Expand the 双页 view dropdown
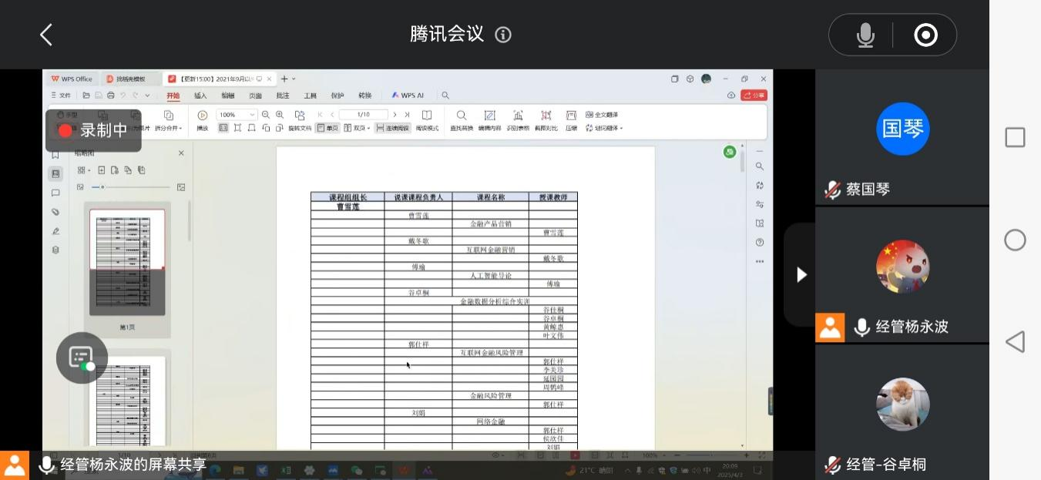 tap(358, 128)
